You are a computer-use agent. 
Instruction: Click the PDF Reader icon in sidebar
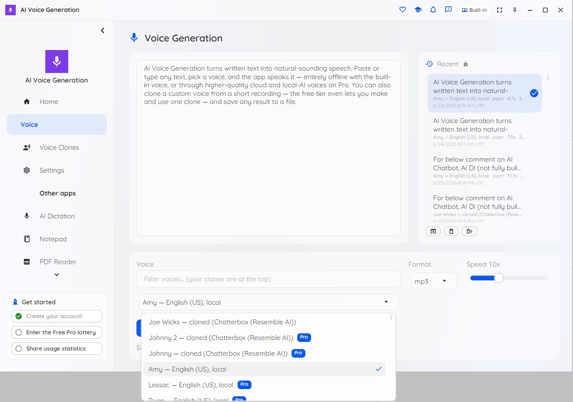tap(27, 262)
